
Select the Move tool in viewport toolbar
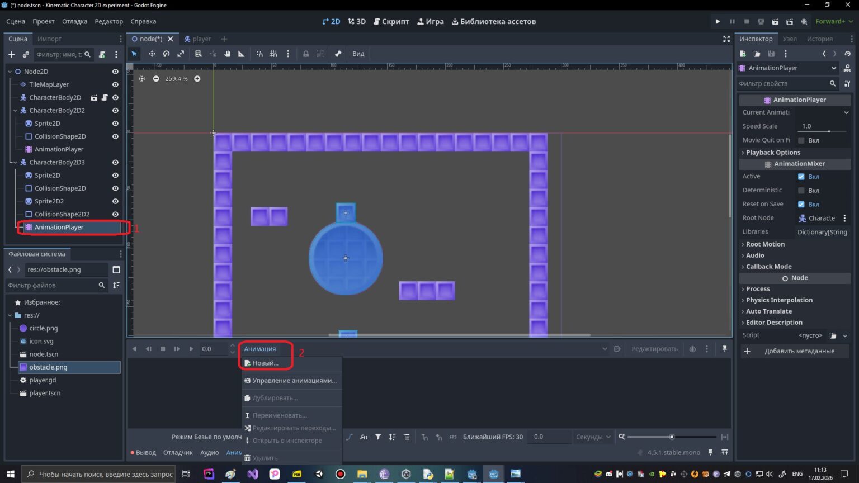click(x=152, y=54)
